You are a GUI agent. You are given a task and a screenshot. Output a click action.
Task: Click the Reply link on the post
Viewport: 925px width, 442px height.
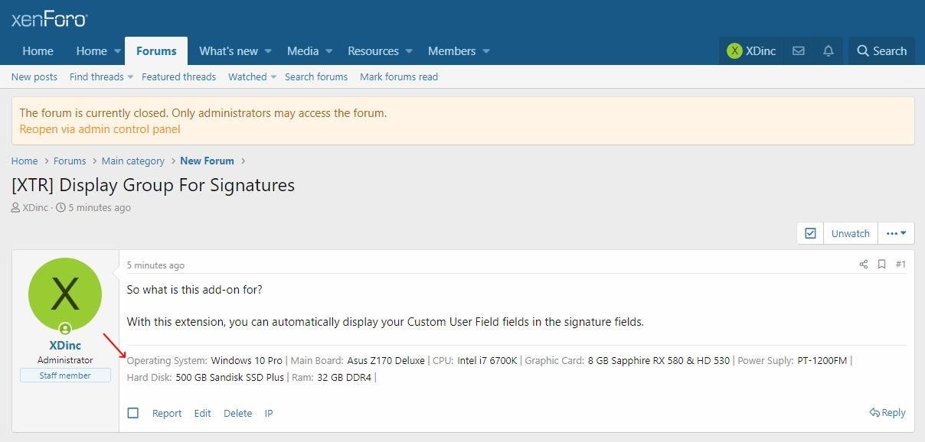coord(887,413)
